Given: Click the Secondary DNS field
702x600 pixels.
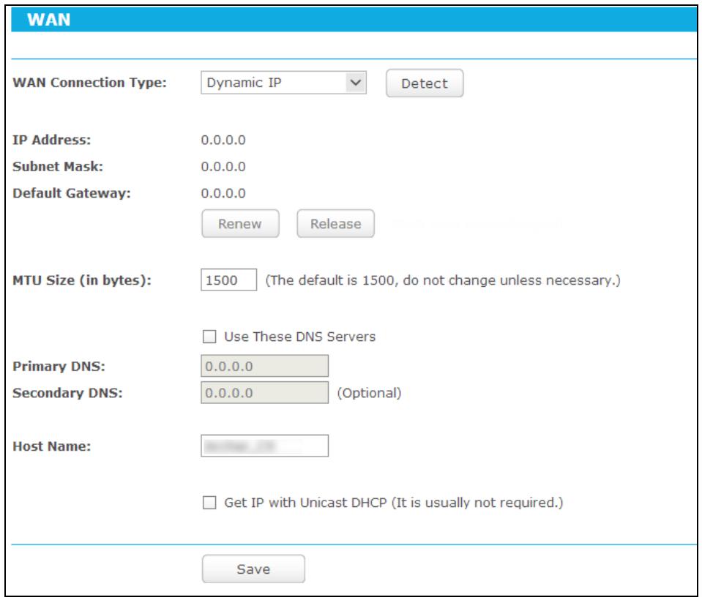Looking at the screenshot, I should click(264, 393).
